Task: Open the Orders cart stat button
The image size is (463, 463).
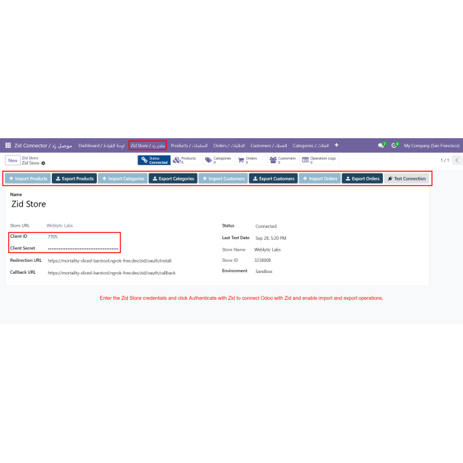Action: point(251,160)
